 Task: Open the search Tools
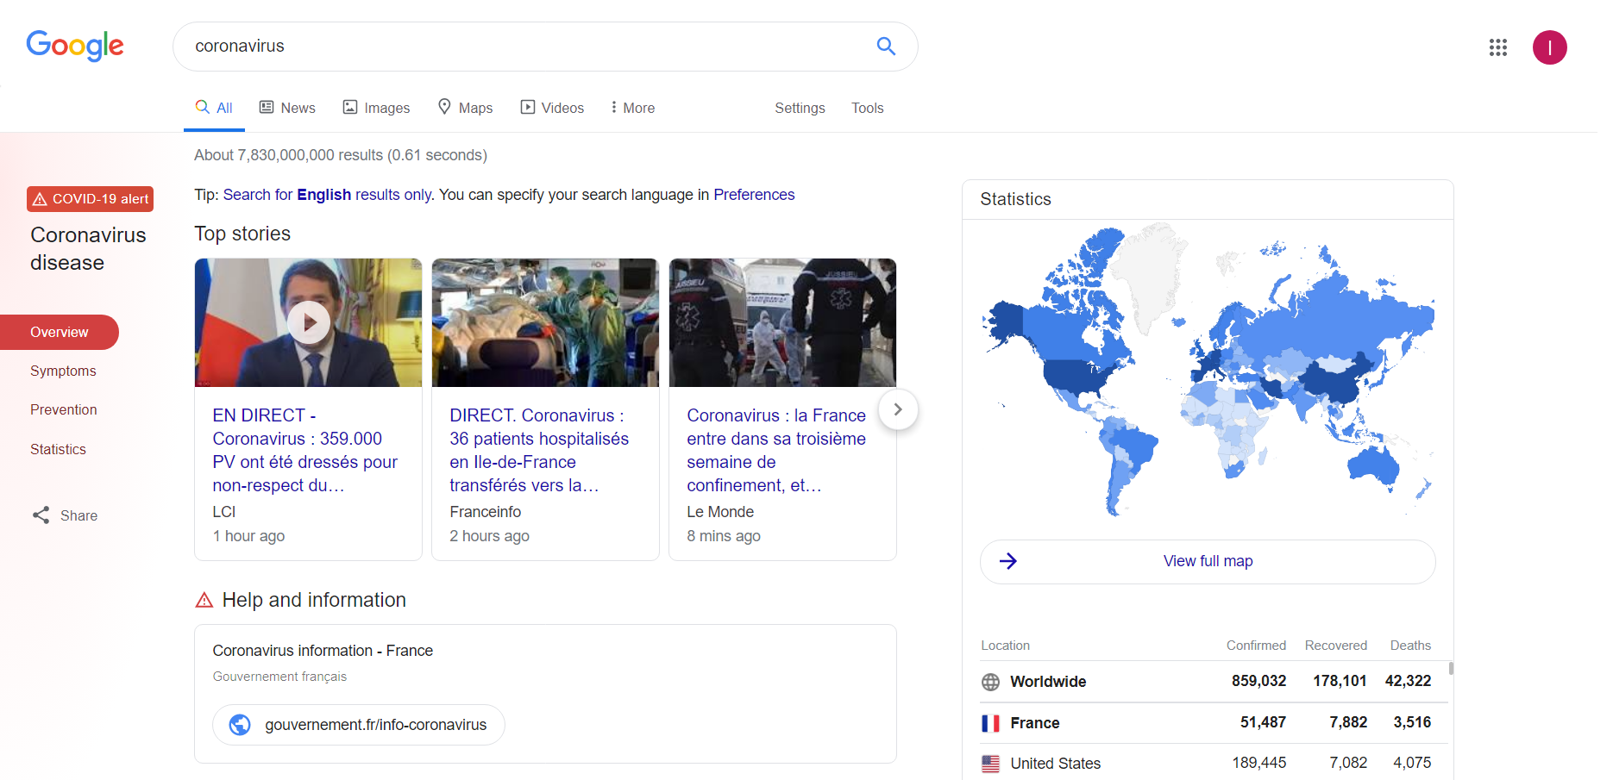(867, 108)
